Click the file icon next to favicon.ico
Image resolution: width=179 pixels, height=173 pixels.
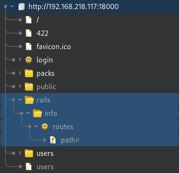click(x=28, y=47)
